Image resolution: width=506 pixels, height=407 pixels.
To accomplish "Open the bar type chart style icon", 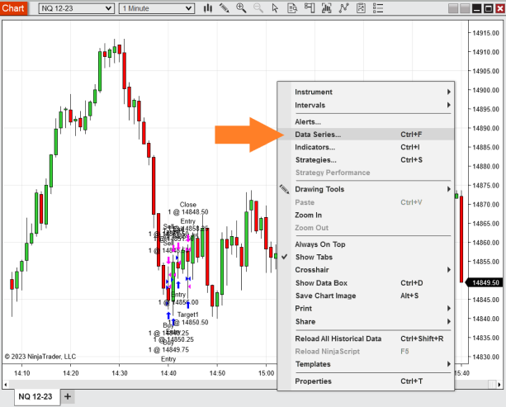I will (208, 8).
